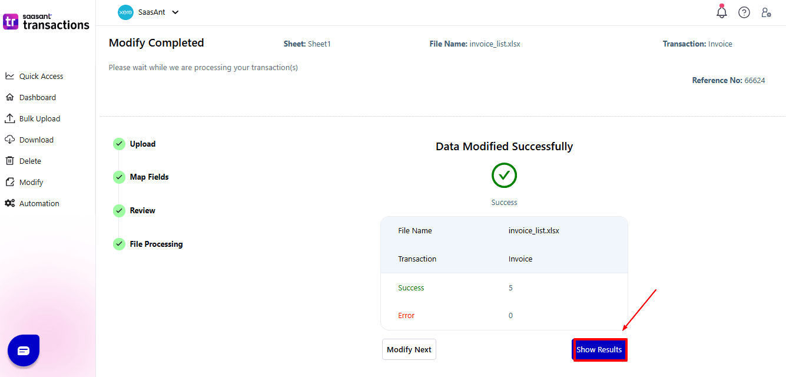Open the chat support bubble
The width and height of the screenshot is (786, 377).
[24, 350]
